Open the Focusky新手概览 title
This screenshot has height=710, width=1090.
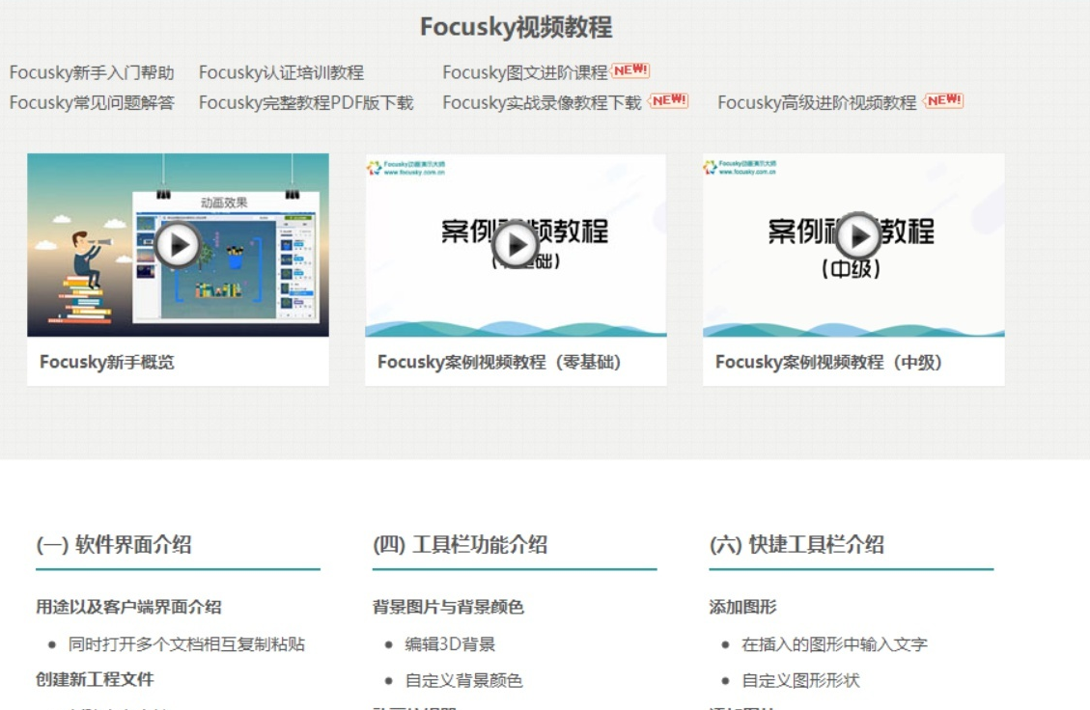(x=107, y=362)
